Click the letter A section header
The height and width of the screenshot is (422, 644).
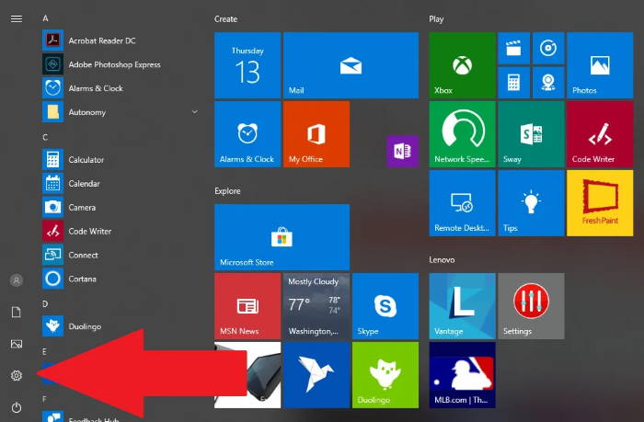click(46, 18)
